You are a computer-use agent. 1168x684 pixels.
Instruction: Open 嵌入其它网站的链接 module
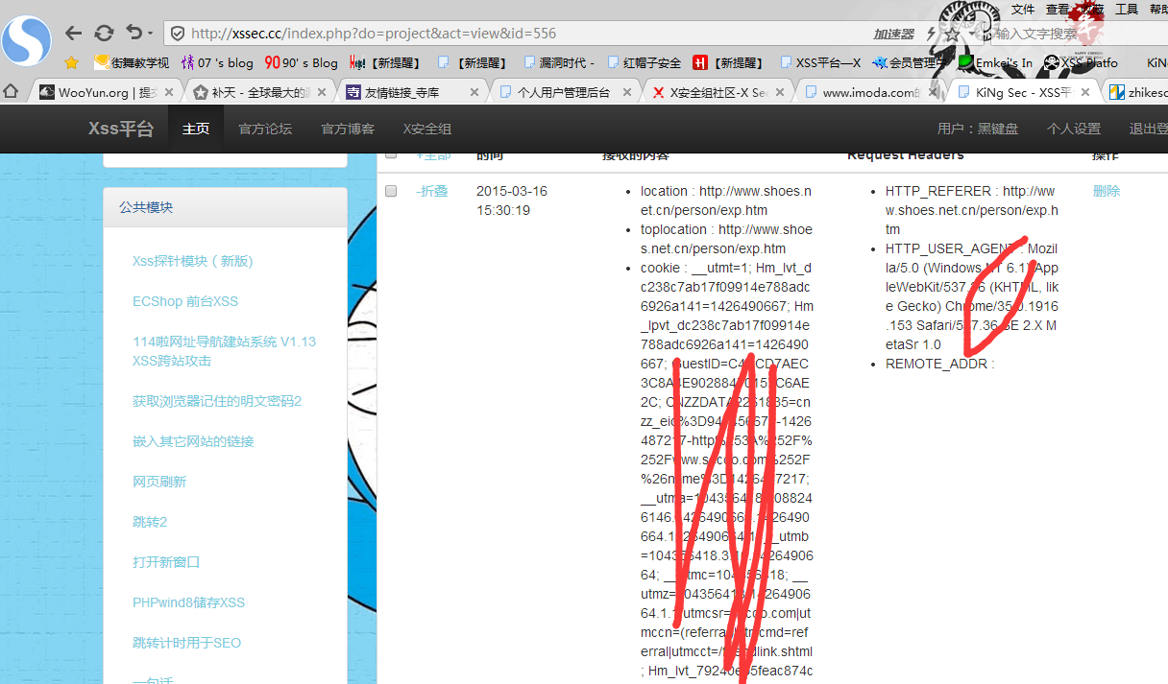pos(193,441)
